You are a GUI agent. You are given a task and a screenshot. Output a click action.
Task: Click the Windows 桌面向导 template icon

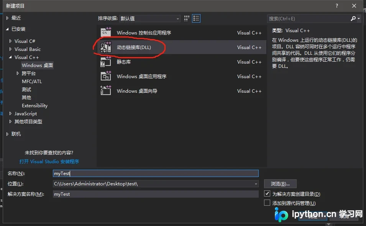click(x=106, y=91)
